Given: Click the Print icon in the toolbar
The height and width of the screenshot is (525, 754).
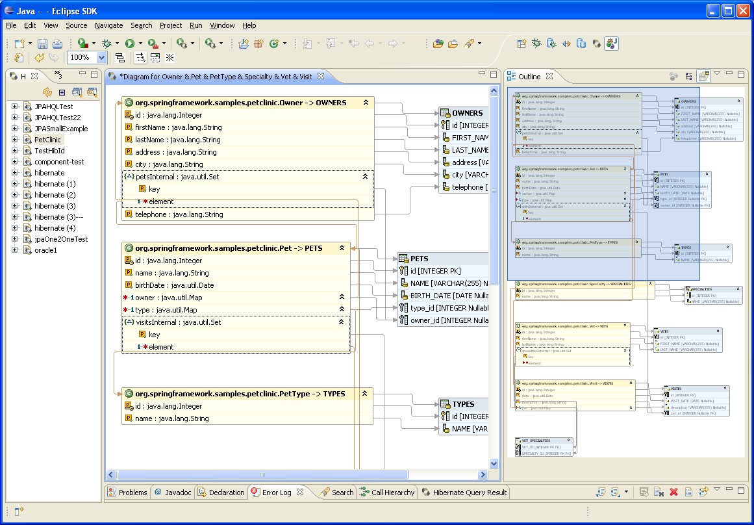Looking at the screenshot, I should (x=57, y=44).
